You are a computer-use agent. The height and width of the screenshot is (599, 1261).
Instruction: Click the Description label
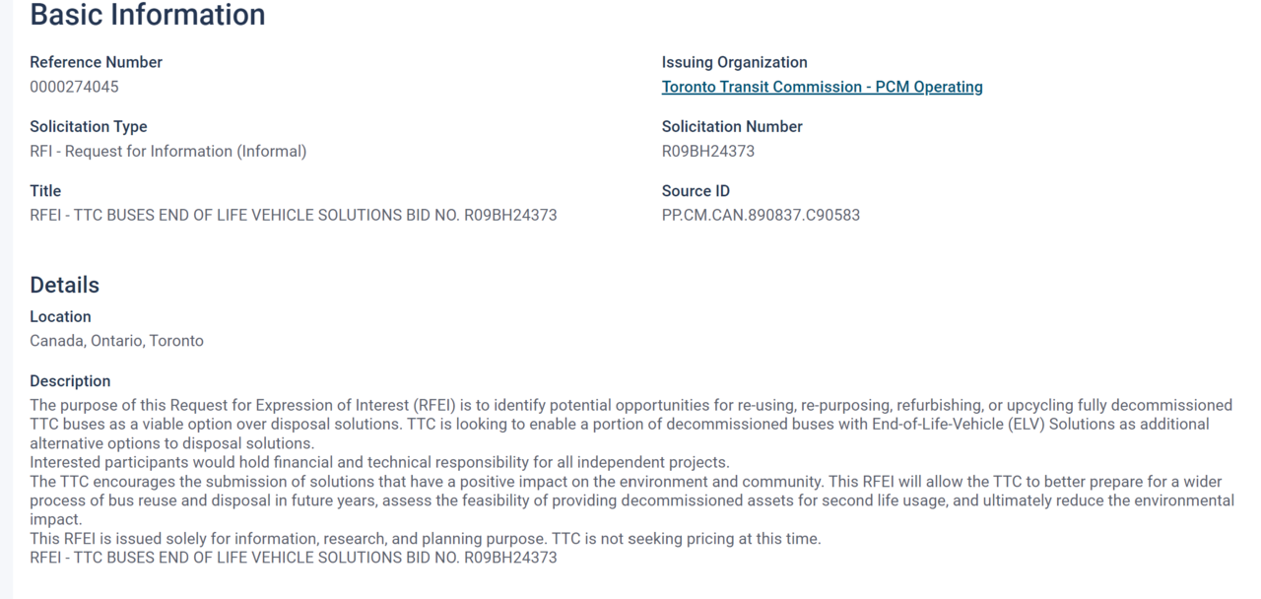click(70, 381)
